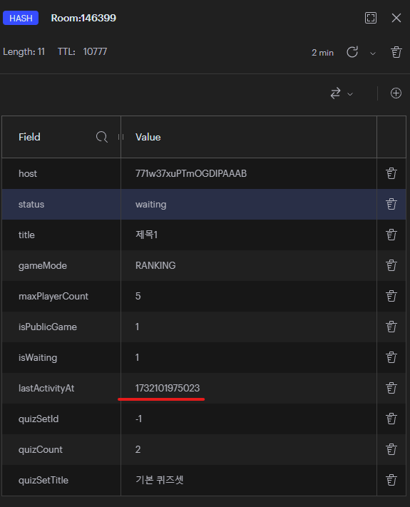
Task: Select the waiting status value
Action: (150, 205)
